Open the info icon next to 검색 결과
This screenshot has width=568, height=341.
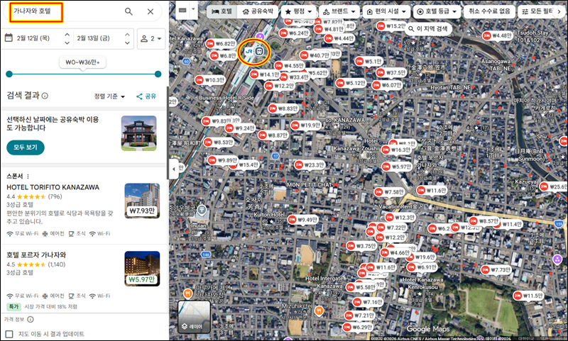[45, 96]
